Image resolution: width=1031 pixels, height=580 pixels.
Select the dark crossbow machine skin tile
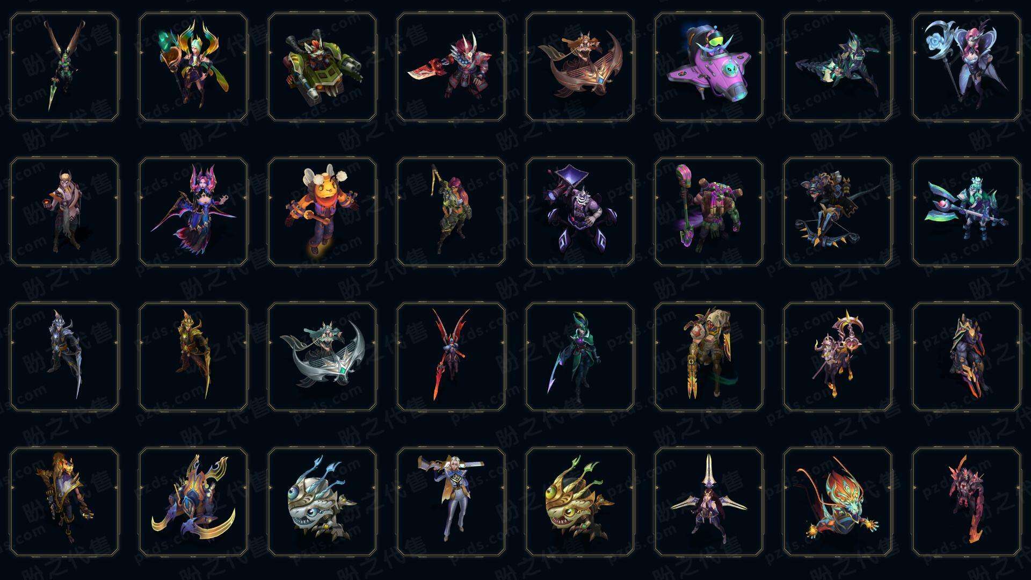tap(838, 212)
